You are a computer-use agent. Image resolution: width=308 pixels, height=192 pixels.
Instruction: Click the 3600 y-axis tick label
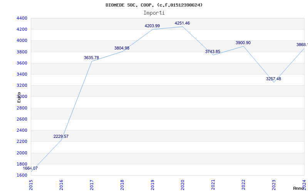click(22, 63)
